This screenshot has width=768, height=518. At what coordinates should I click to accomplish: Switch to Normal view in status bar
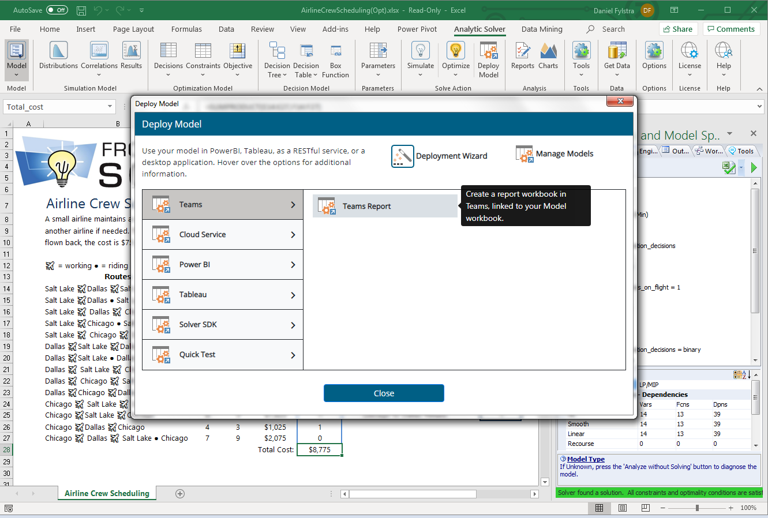pos(599,508)
